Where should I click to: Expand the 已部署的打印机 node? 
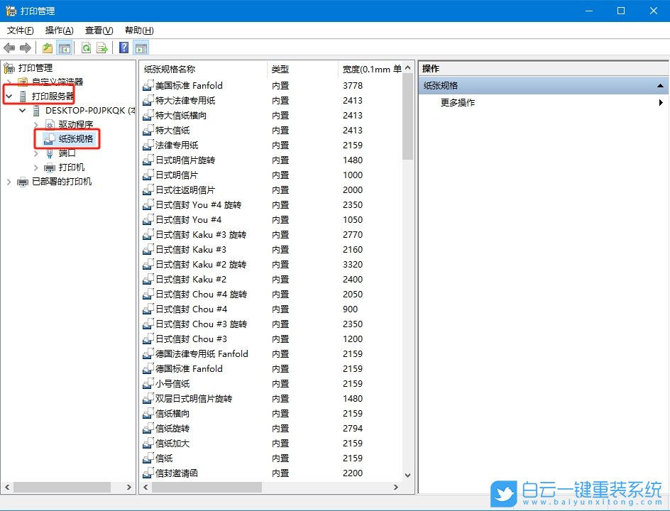[x=10, y=182]
